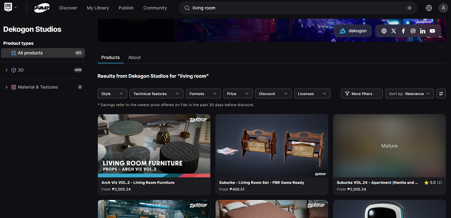Open the Discover menu
This screenshot has width=451, height=218.
[x=68, y=8]
